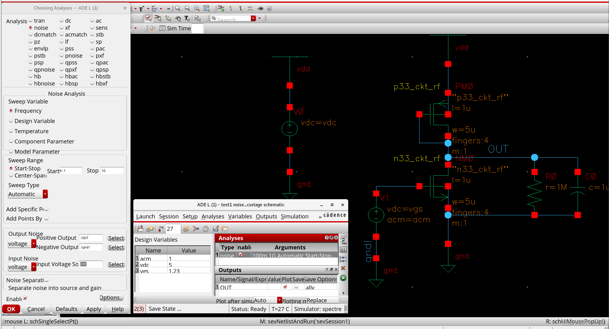Image resolution: width=609 pixels, height=329 pixels.
Task: Select the Design Variable sweep radio button
Action: pyautogui.click(x=11, y=121)
